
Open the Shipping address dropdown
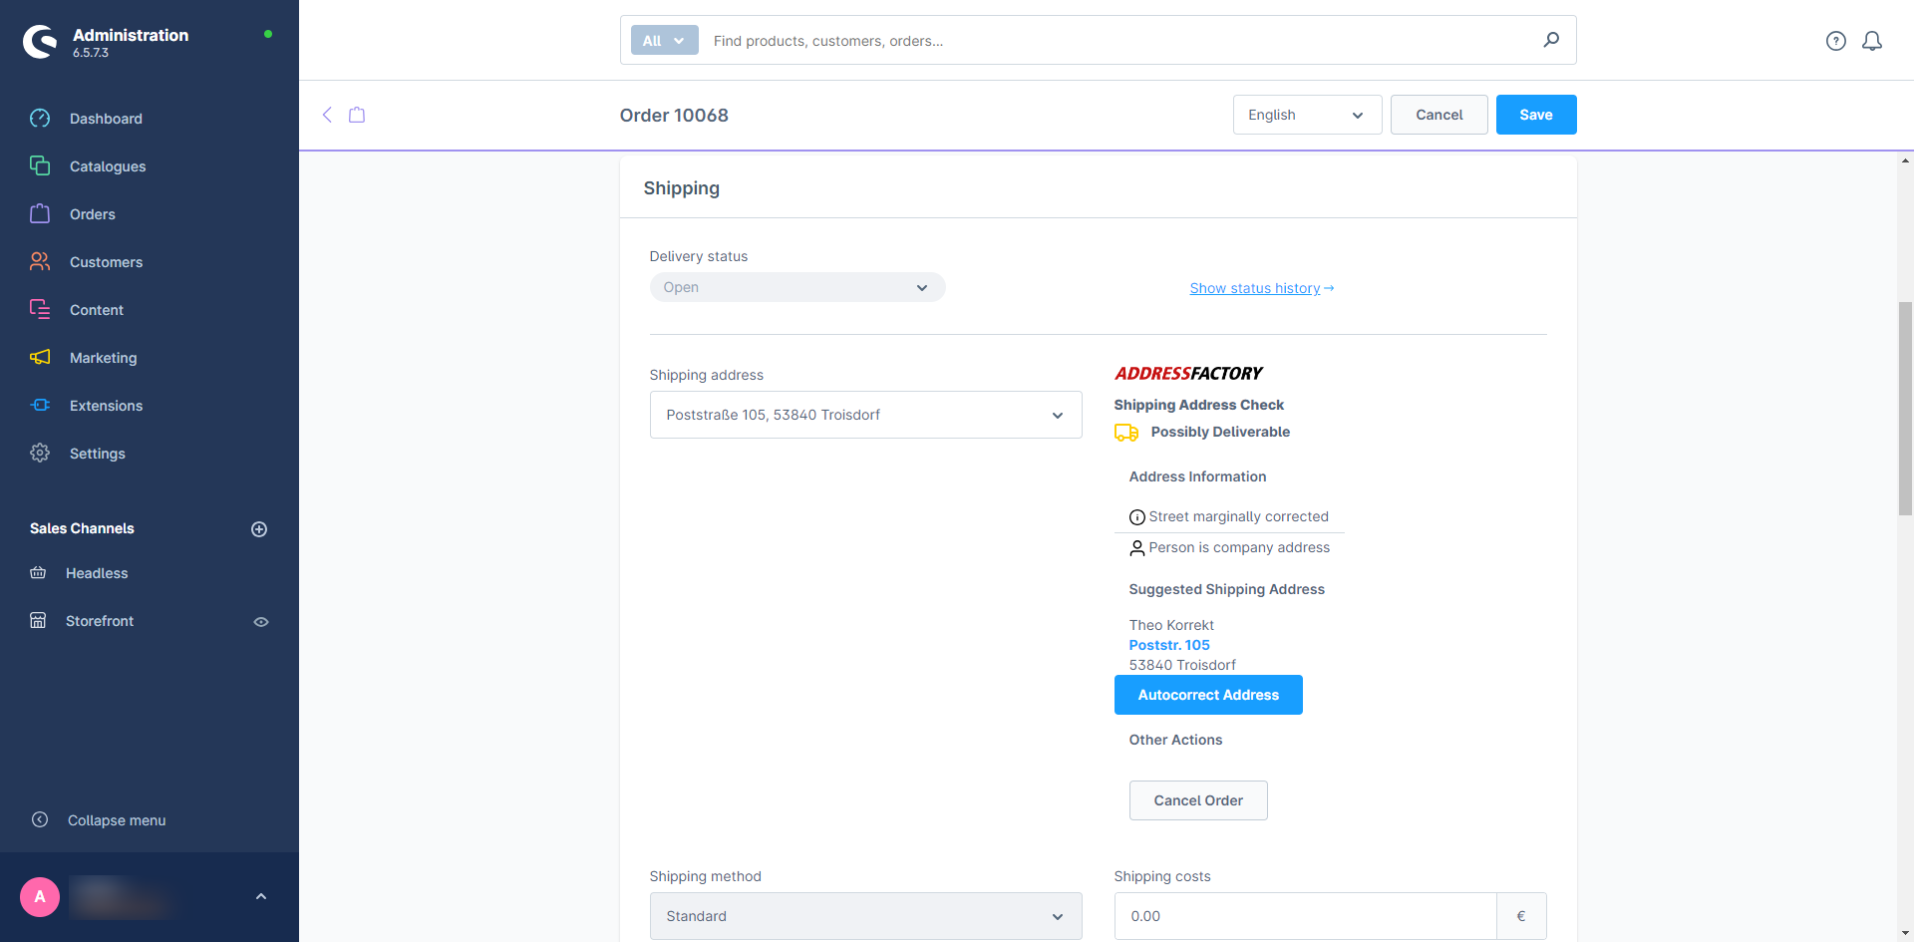[865, 415]
